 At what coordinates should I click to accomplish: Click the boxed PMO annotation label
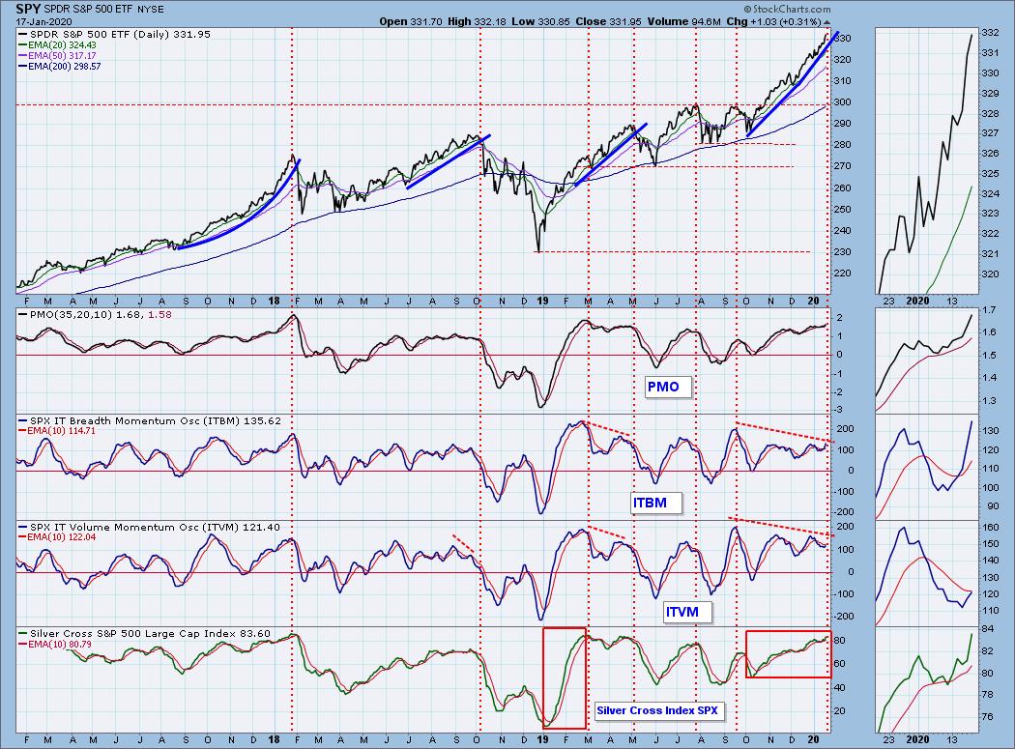pos(668,388)
